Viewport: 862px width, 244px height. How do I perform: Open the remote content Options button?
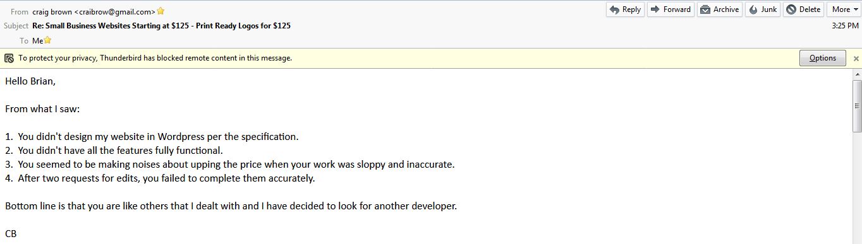[x=822, y=58]
